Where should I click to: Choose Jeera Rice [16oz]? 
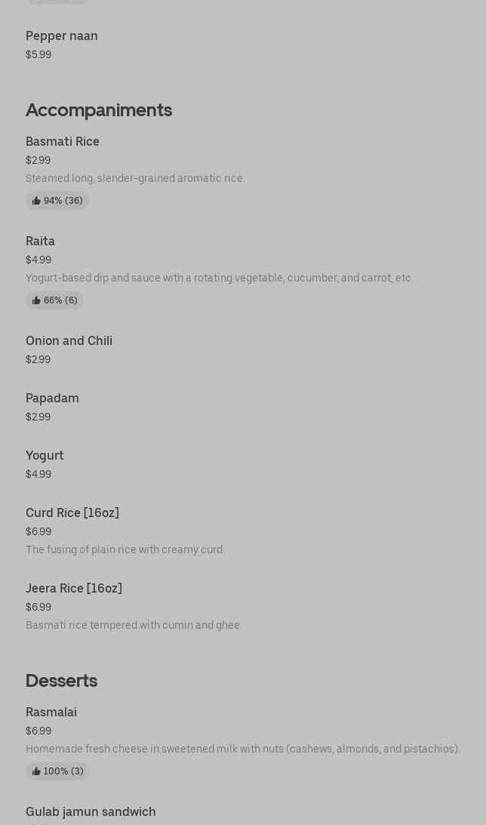tap(74, 589)
